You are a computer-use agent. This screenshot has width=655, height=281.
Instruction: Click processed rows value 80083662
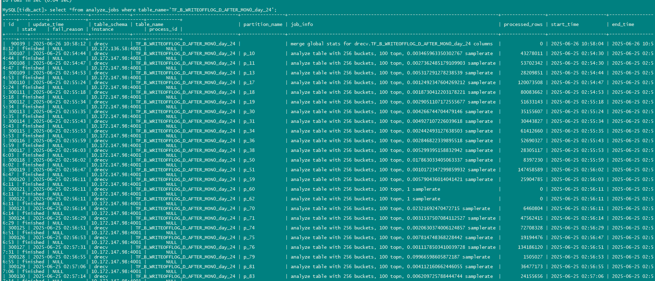click(531, 92)
